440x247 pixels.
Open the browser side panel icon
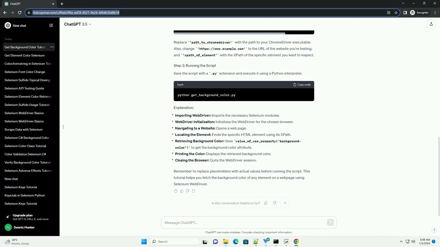click(x=405, y=13)
